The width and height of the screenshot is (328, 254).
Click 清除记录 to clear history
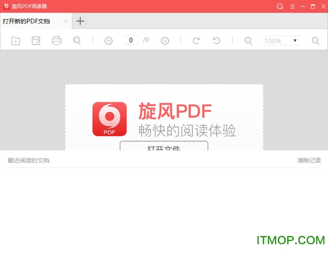click(309, 160)
